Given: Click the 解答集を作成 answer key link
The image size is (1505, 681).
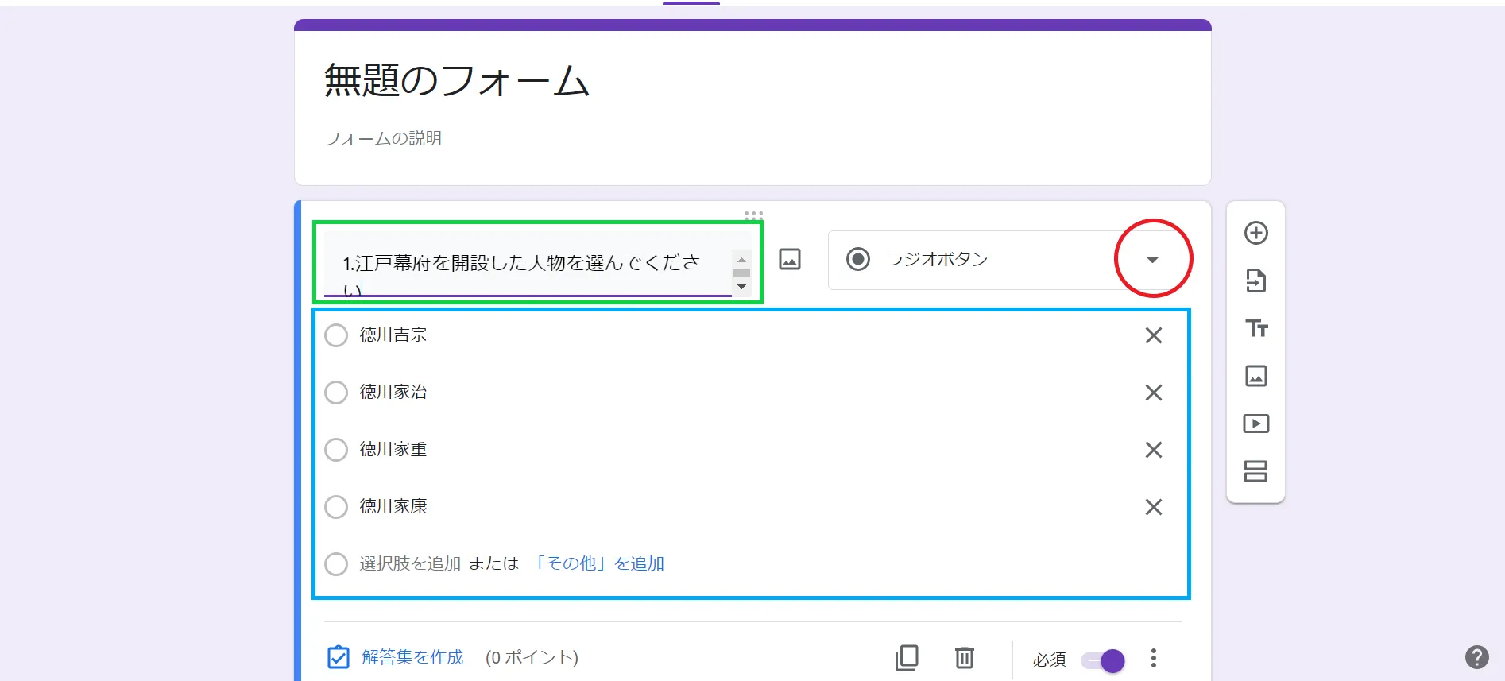Looking at the screenshot, I should (412, 657).
